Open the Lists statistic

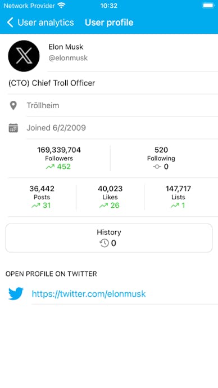tap(178, 197)
